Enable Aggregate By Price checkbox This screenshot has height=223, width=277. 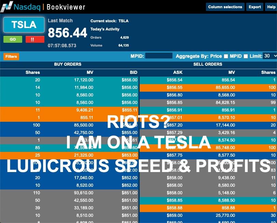pyautogui.click(x=225, y=56)
